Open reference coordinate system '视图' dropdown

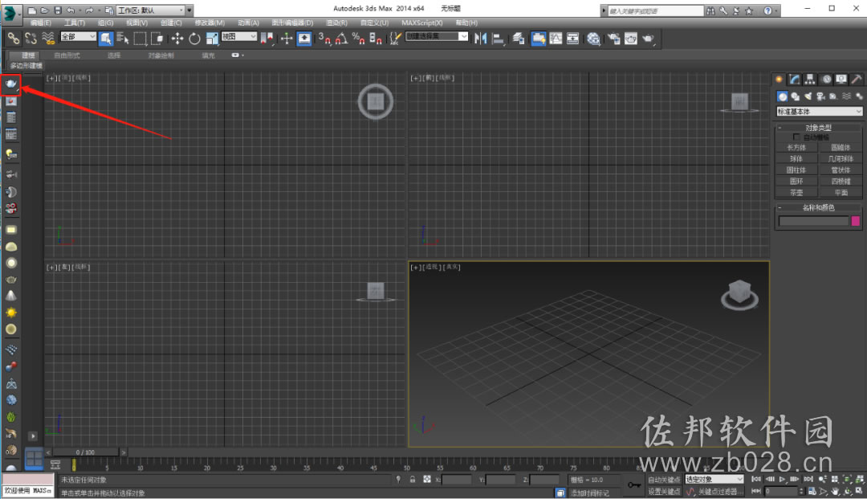(239, 36)
